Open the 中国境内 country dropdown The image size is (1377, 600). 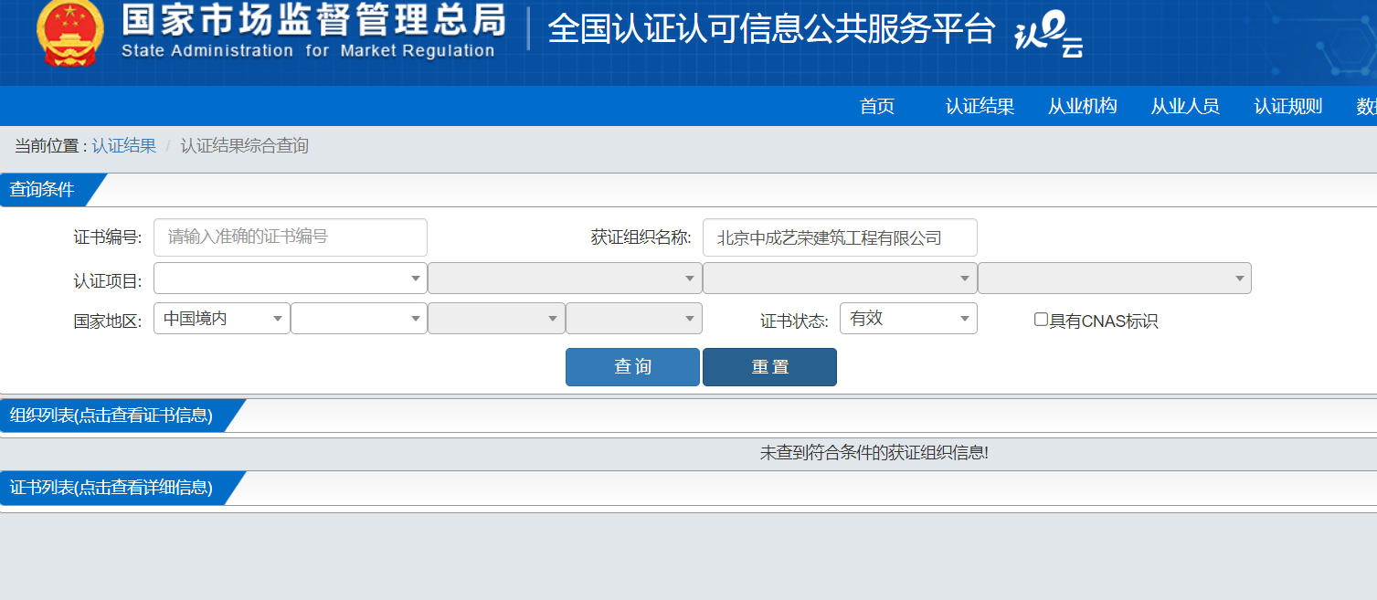point(222,319)
